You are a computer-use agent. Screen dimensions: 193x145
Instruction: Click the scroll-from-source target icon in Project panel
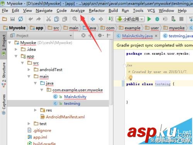click(83, 35)
